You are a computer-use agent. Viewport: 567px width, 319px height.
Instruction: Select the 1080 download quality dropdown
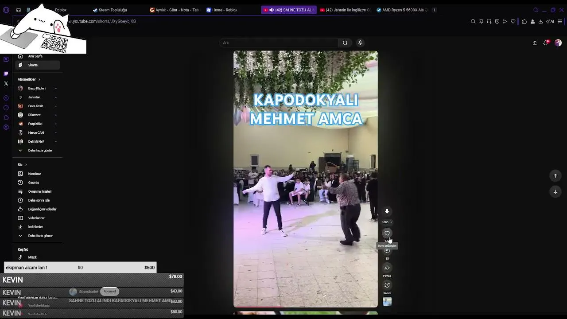[387, 222]
